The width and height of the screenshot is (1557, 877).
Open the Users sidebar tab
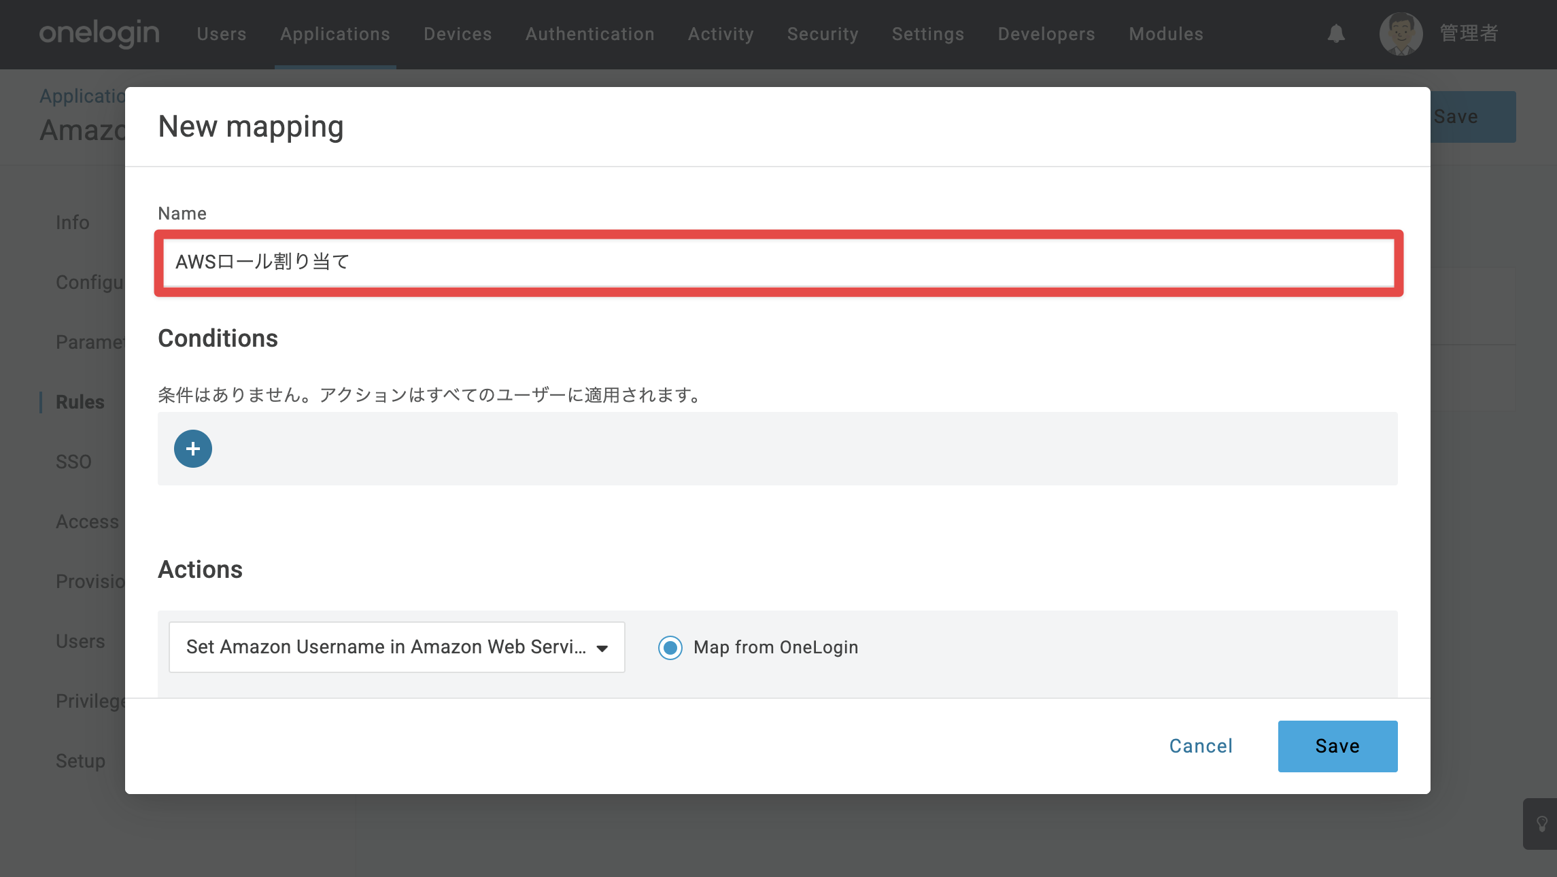point(80,641)
